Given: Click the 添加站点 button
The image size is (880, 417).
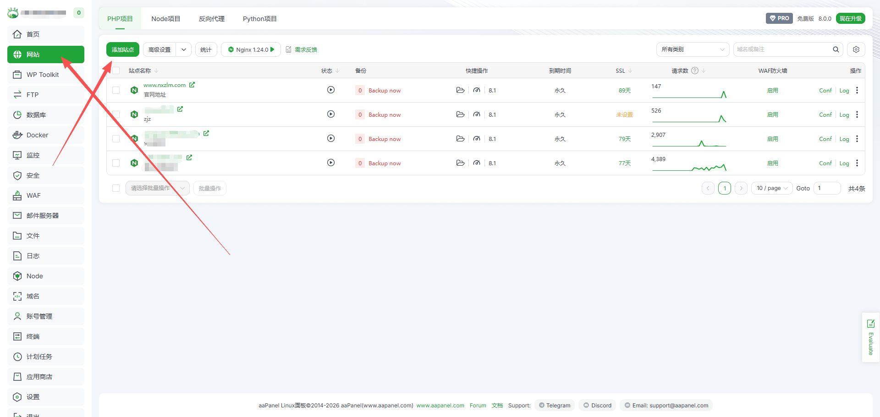Looking at the screenshot, I should pyautogui.click(x=122, y=49).
